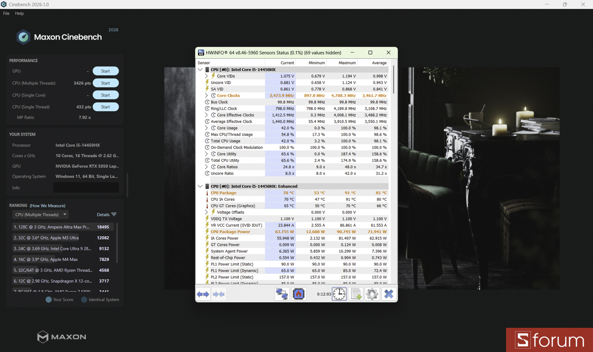Viewport: 593px width, 352px height.
Task: Open HWiNFO remote network monitoring icon
Action: (x=282, y=294)
